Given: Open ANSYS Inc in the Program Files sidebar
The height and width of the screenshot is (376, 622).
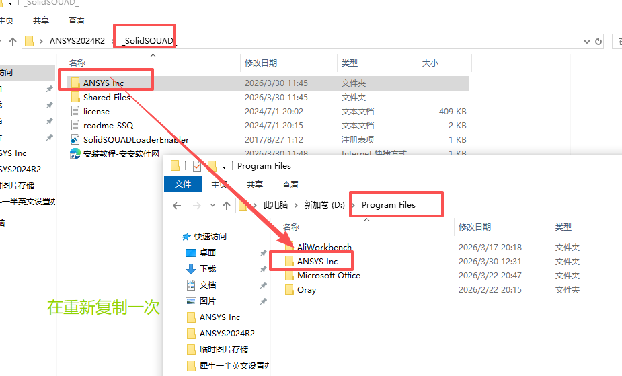Looking at the screenshot, I should (x=213, y=317).
